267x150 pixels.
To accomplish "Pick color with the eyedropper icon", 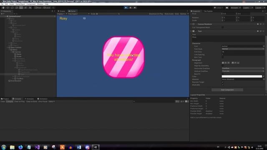I will tap(264, 76).
